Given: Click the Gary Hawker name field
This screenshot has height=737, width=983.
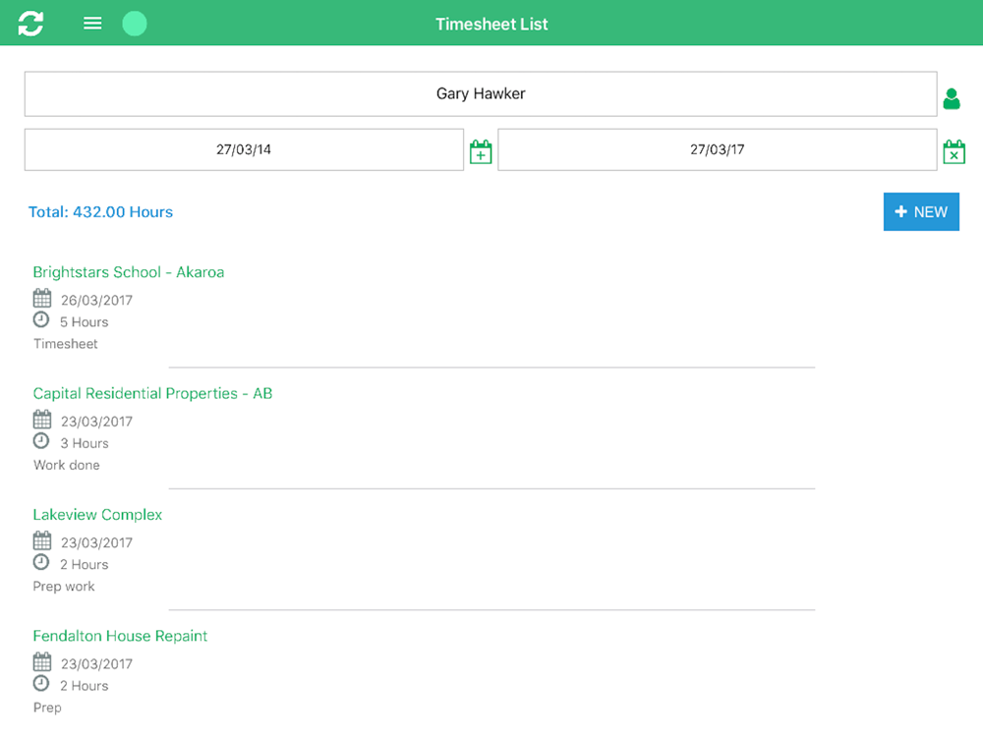Looking at the screenshot, I should (481, 93).
